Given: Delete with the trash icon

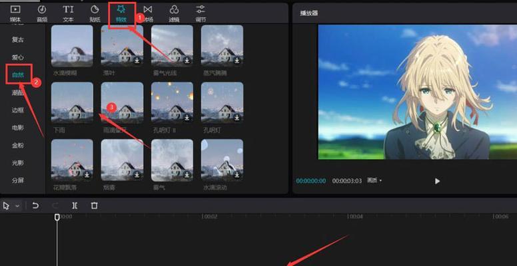Looking at the screenshot, I should tap(95, 205).
